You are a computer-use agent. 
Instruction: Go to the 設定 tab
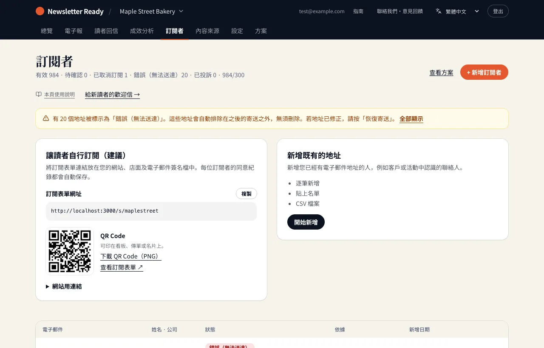coord(237,31)
